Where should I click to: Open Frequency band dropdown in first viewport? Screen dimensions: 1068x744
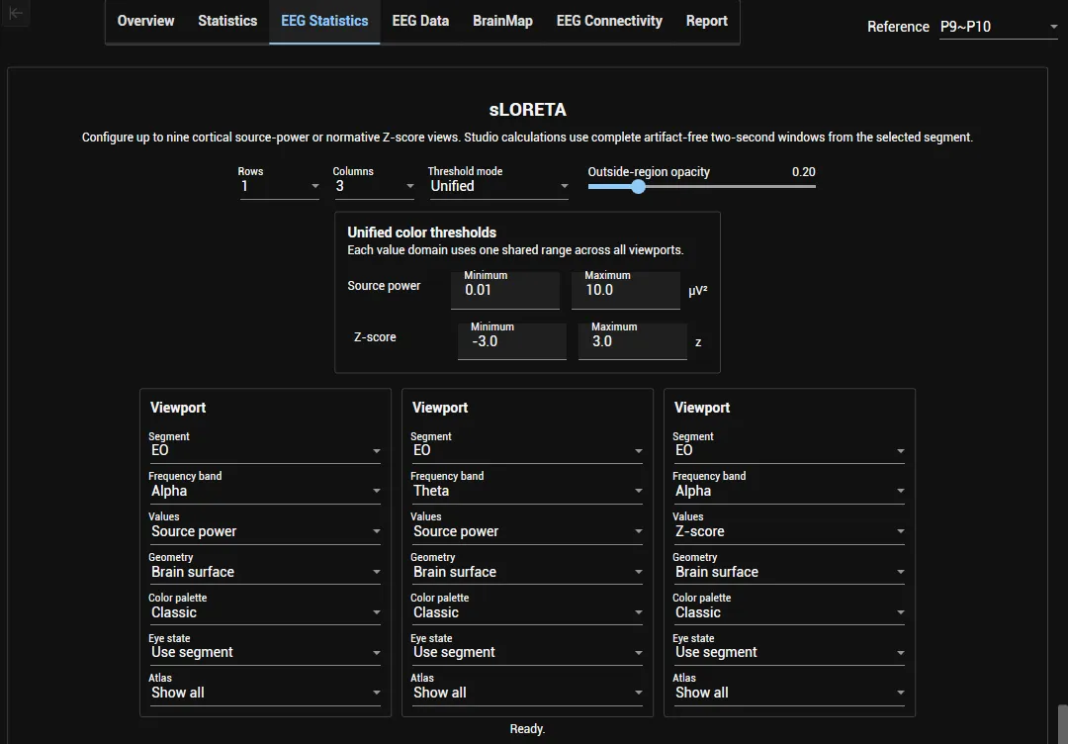pos(265,491)
